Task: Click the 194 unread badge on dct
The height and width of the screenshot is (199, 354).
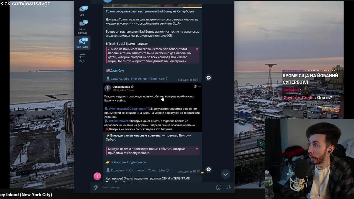Action: click(x=85, y=8)
